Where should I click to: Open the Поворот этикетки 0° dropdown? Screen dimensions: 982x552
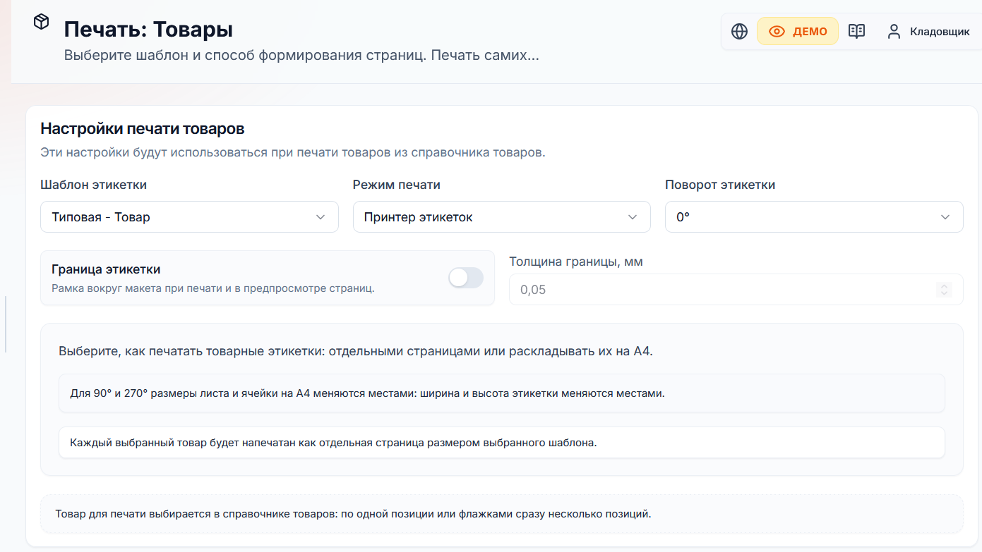(x=814, y=217)
